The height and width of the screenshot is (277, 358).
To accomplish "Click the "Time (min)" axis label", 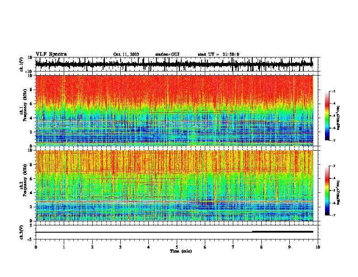I will click(181, 251).
